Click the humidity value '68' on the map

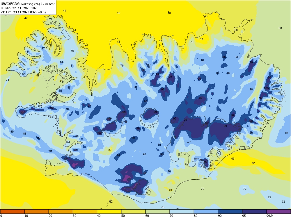coord(280,28)
